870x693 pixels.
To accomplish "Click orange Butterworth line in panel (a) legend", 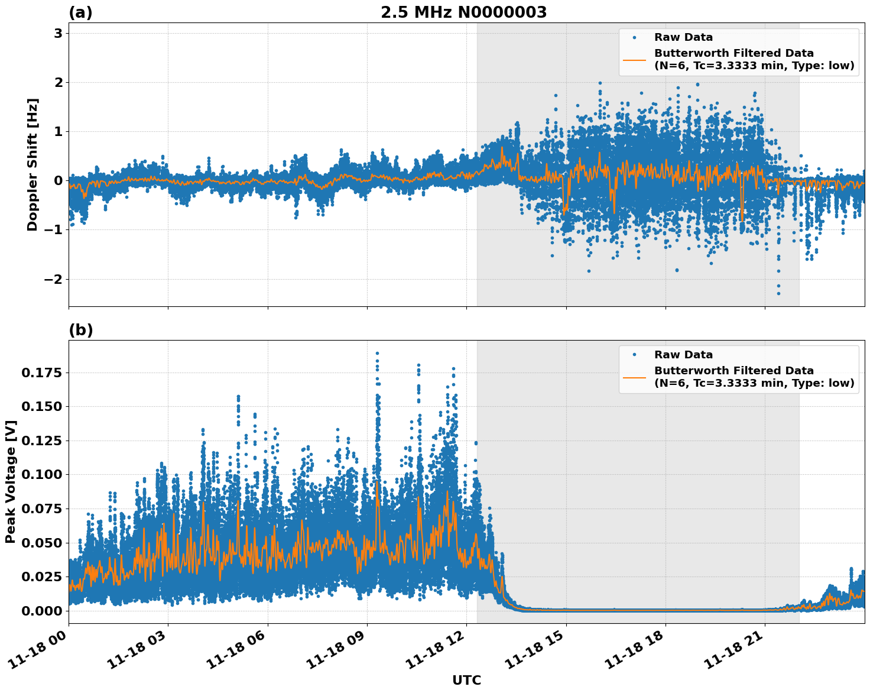I will pos(634,60).
